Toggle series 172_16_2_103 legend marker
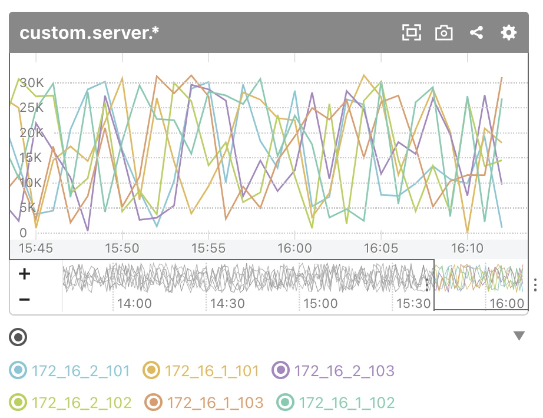 [281, 370]
